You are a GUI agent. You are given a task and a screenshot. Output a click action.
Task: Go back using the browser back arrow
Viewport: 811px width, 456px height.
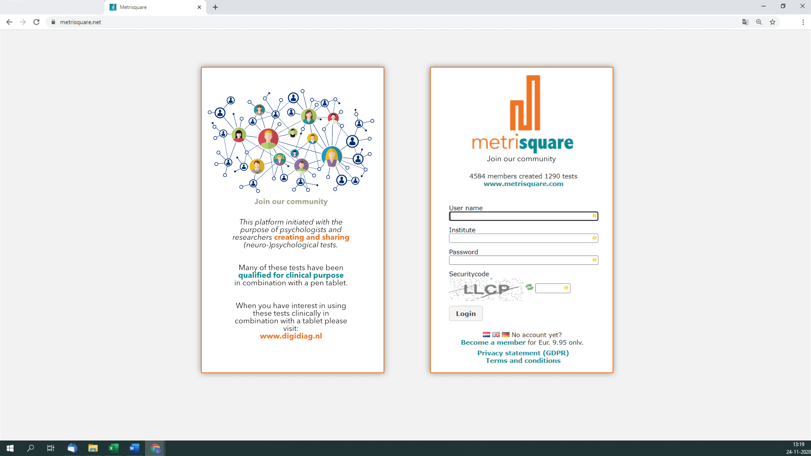click(x=9, y=22)
